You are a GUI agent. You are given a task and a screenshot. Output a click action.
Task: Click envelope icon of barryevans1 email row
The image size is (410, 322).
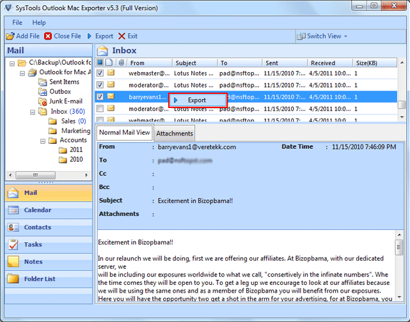[x=111, y=96]
